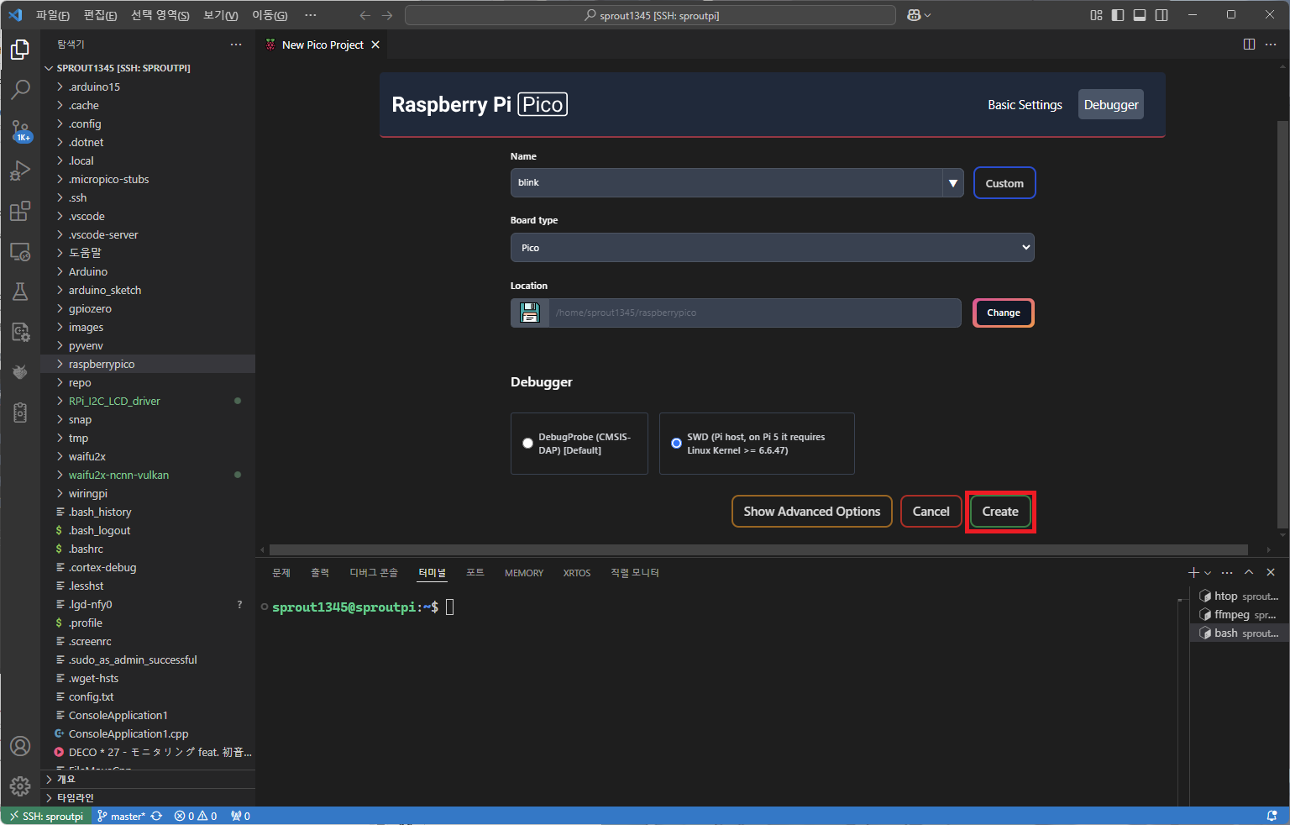The width and height of the screenshot is (1290, 825).
Task: Jump to Basic Settings section
Action: coord(1025,105)
